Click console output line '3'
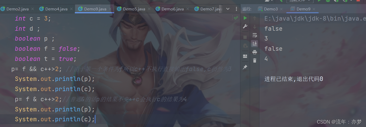 click(266, 39)
